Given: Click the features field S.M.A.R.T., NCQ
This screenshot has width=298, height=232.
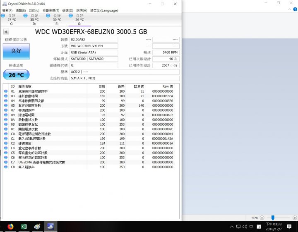Looking at the screenshot, I should (124, 78).
